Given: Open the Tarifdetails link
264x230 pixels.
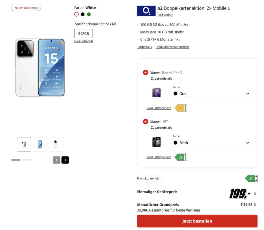Looking at the screenshot, I should 144,47.
